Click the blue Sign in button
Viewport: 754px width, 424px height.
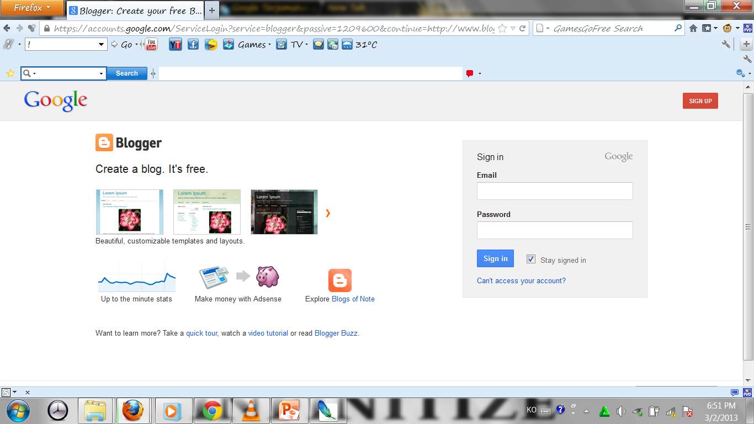click(x=495, y=258)
